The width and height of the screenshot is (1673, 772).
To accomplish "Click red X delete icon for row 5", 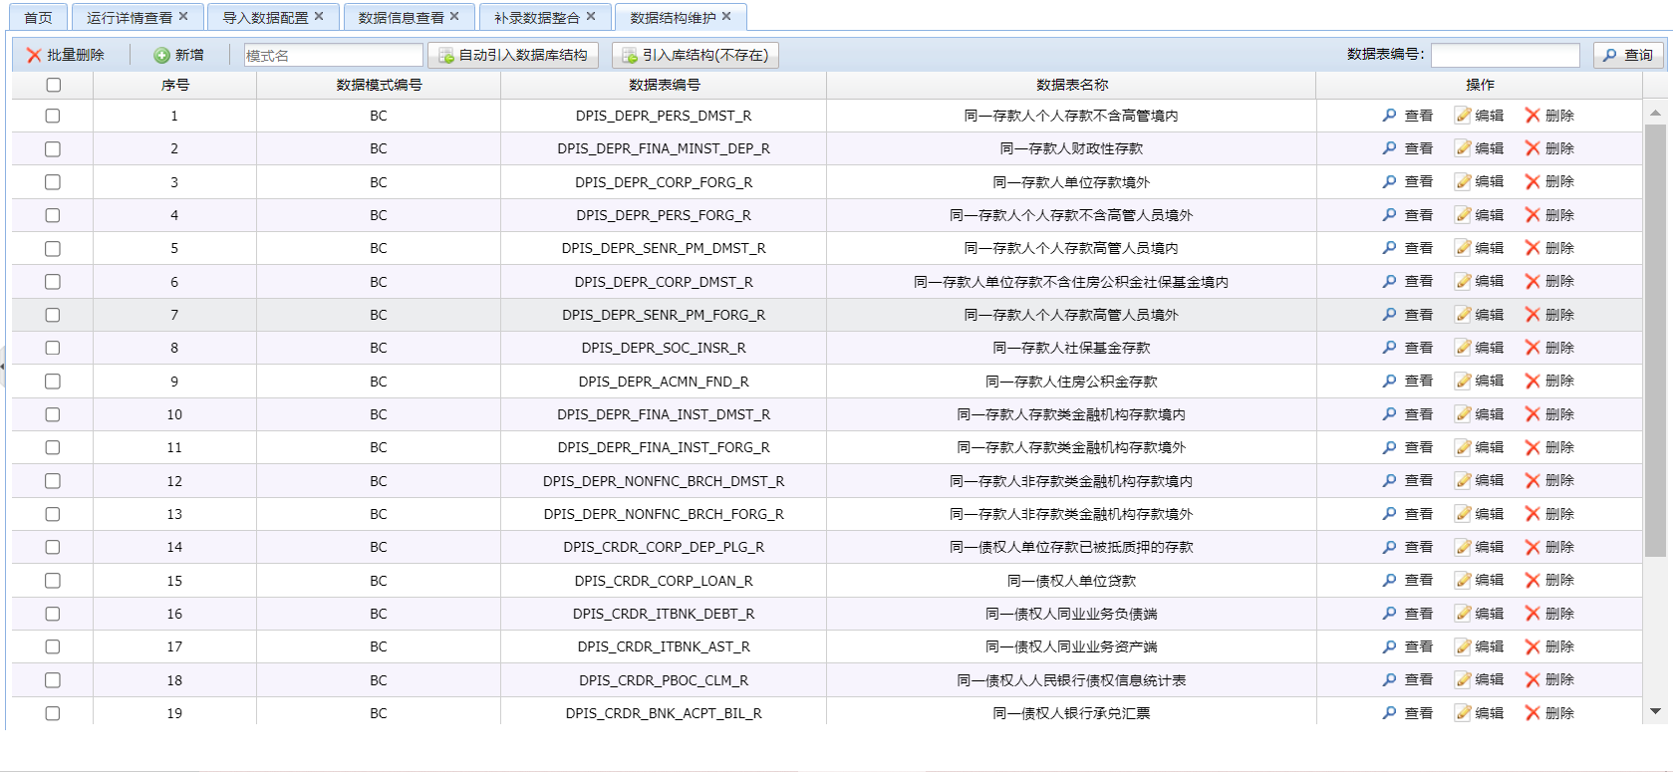I will (1533, 248).
